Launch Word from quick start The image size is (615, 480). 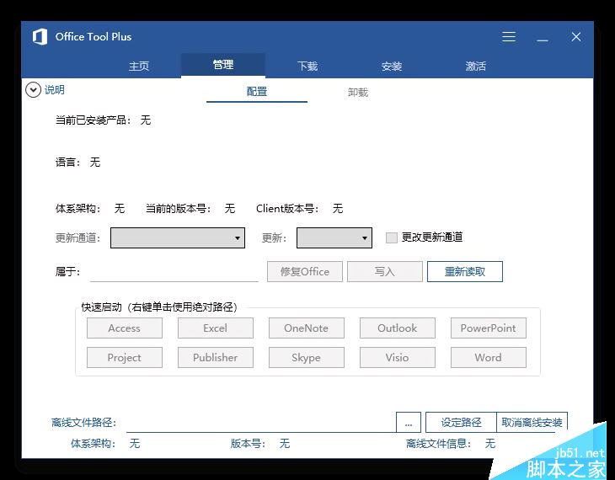(x=489, y=357)
